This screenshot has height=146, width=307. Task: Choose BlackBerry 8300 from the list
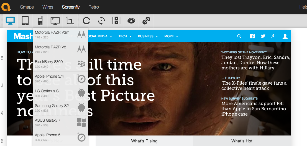tap(60, 64)
